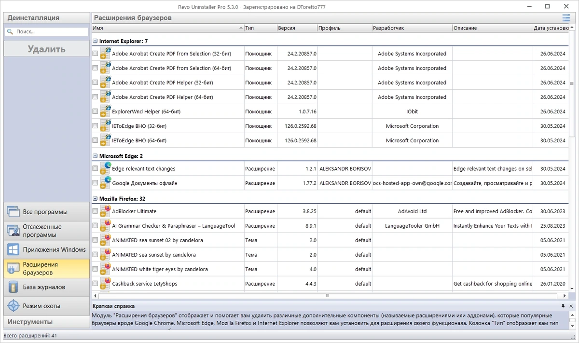The height and width of the screenshot is (343, 579).
Task: Check Adobe Acrobat Create PDF from Selection (32-бит) checkbox
Action: (x=95, y=54)
